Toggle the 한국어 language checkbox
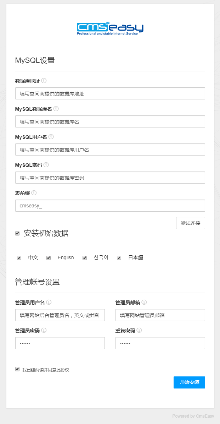Screen dimensions: 220x424 pyautogui.click(x=85, y=258)
